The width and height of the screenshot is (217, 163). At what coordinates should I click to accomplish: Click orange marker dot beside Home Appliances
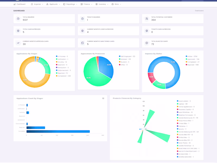(x=178, y=106)
